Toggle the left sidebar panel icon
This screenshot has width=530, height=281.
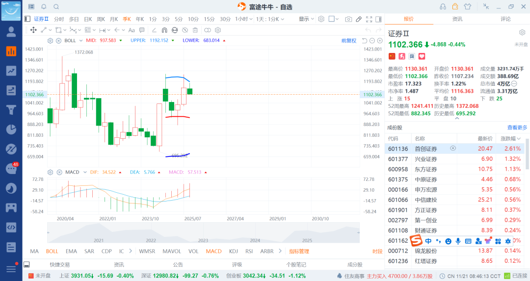[x=27, y=19]
